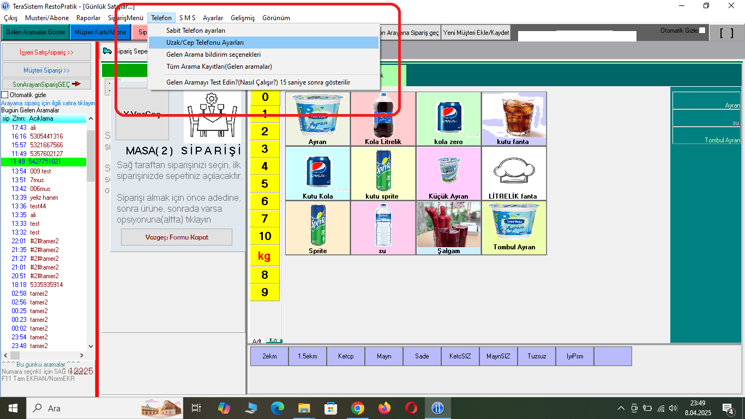
Task: Select the call row 009 test
Action: point(44,171)
